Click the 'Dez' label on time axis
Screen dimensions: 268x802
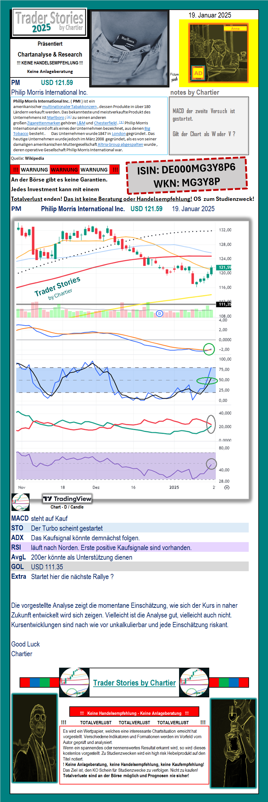pyautogui.click(x=96, y=487)
